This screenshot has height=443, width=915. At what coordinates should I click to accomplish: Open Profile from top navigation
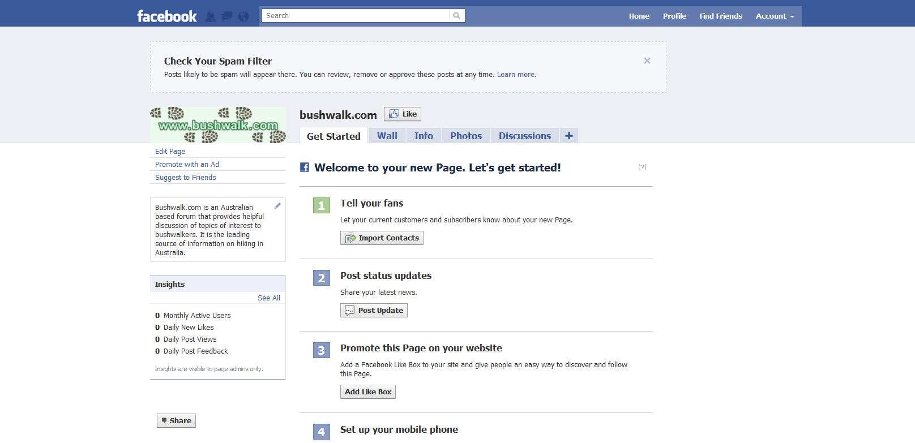pyautogui.click(x=674, y=16)
